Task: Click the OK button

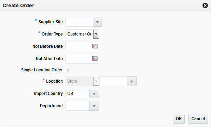Action: pyautogui.click(x=179, y=119)
